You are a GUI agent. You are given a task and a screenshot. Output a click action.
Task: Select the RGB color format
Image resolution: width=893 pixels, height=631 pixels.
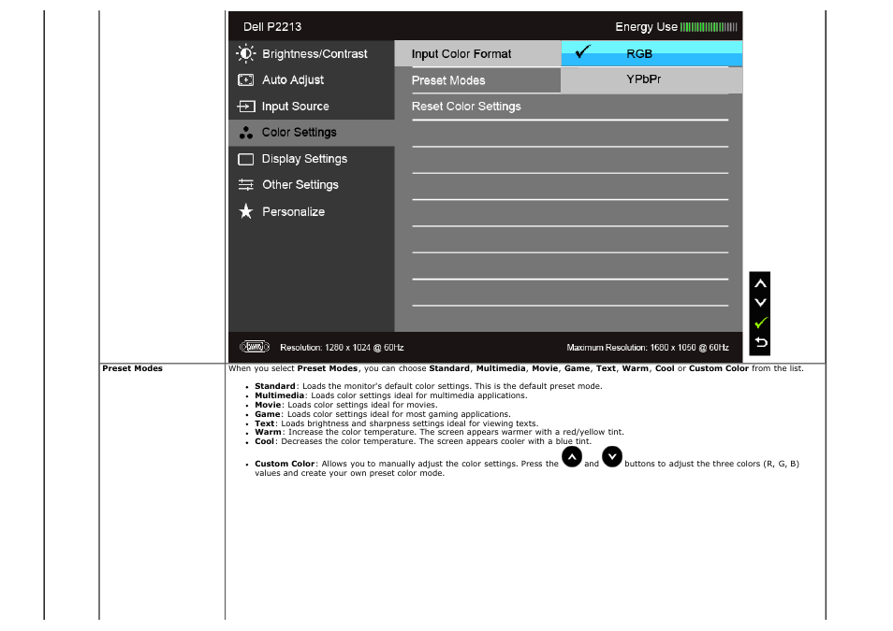tap(651, 53)
